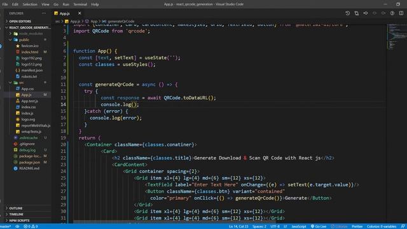Screen dimensions: 407x229
Task: Expand the NPM Scripts section
Action: tap(19, 221)
